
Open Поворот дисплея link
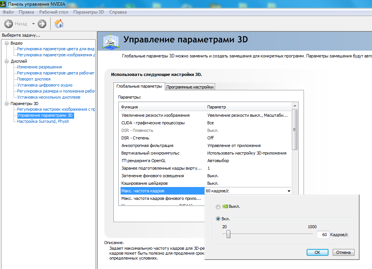point(34,79)
